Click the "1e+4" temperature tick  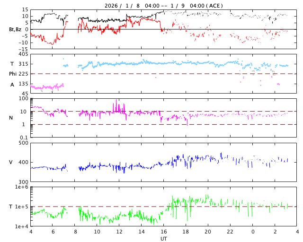[x=22, y=226]
